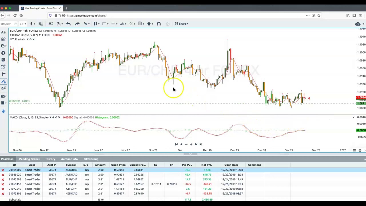Open the 4h timeframe dropdown
The height and width of the screenshot is (206, 366).
click(23, 24)
